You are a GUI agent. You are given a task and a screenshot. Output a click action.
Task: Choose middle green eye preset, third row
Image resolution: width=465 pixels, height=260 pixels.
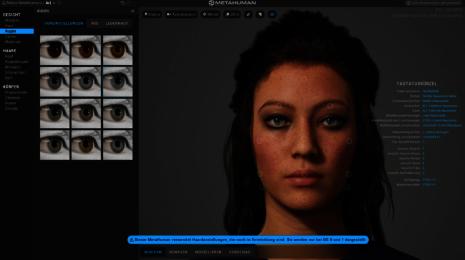tap(86, 113)
